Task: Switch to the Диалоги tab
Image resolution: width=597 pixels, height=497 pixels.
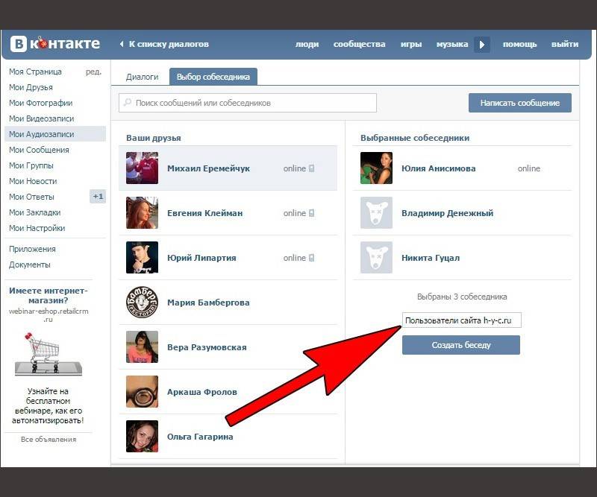Action: (141, 77)
